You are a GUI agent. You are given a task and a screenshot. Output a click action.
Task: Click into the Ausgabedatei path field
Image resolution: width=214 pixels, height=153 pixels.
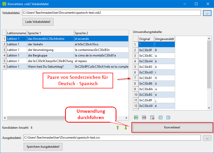coord(112,138)
